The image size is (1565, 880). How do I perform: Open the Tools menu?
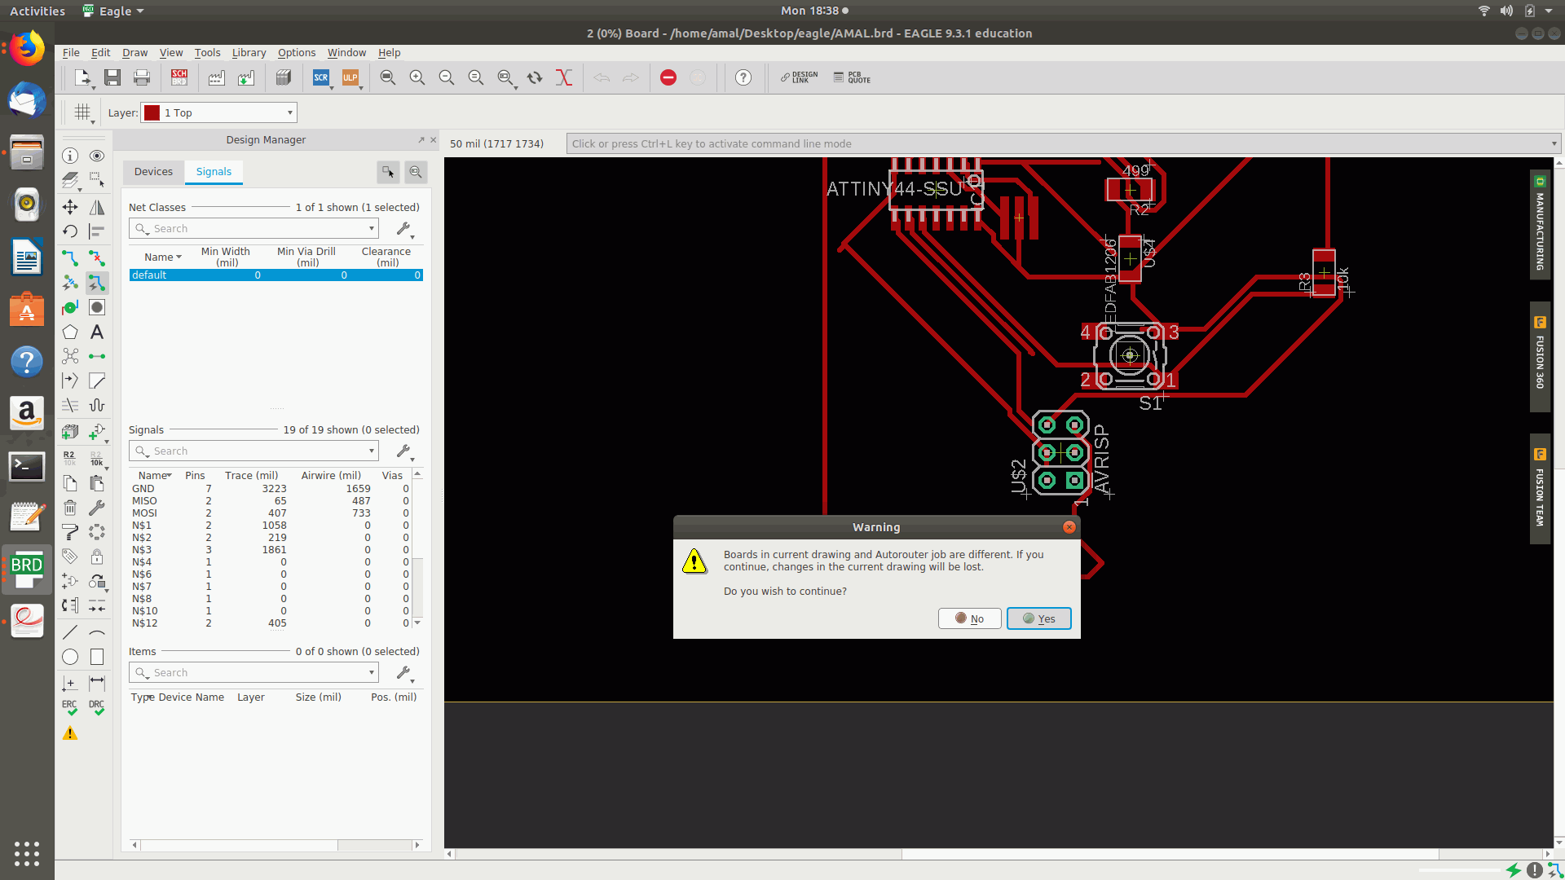click(x=207, y=52)
